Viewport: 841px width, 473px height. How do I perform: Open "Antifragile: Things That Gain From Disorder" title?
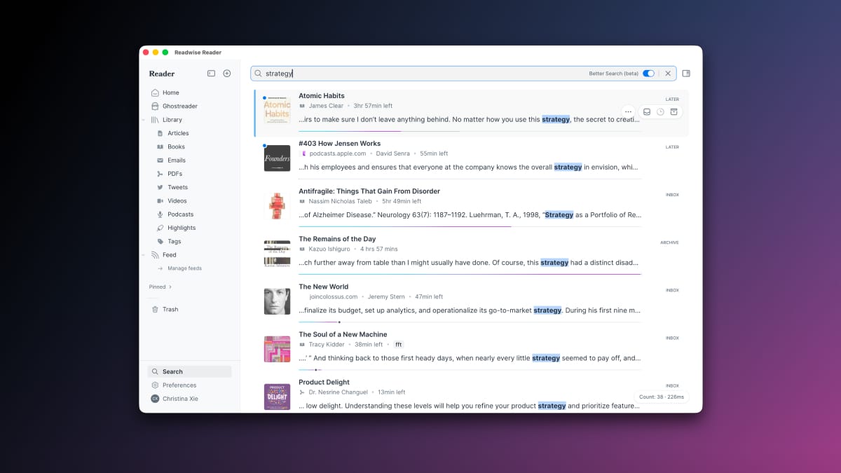pyautogui.click(x=369, y=191)
